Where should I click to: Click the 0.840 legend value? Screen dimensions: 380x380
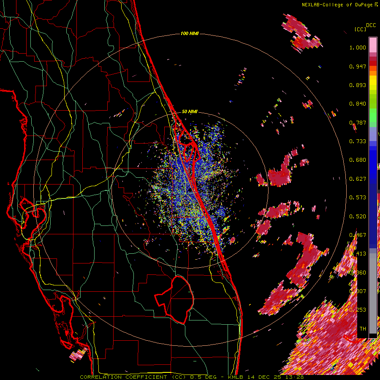click(x=358, y=104)
